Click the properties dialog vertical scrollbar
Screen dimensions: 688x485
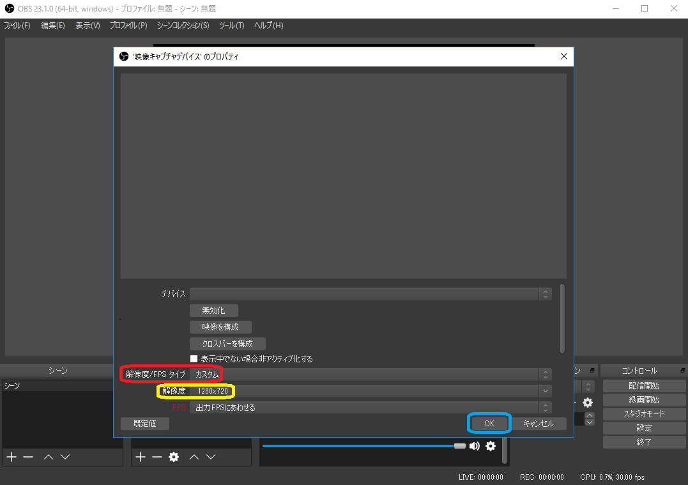[562, 318]
